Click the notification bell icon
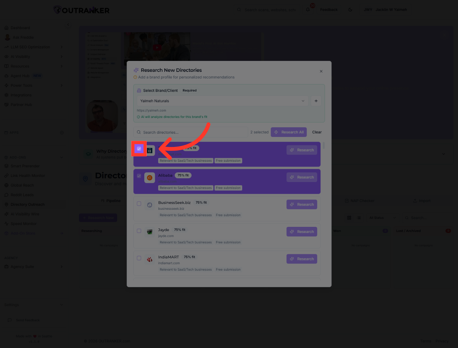 pyautogui.click(x=308, y=10)
